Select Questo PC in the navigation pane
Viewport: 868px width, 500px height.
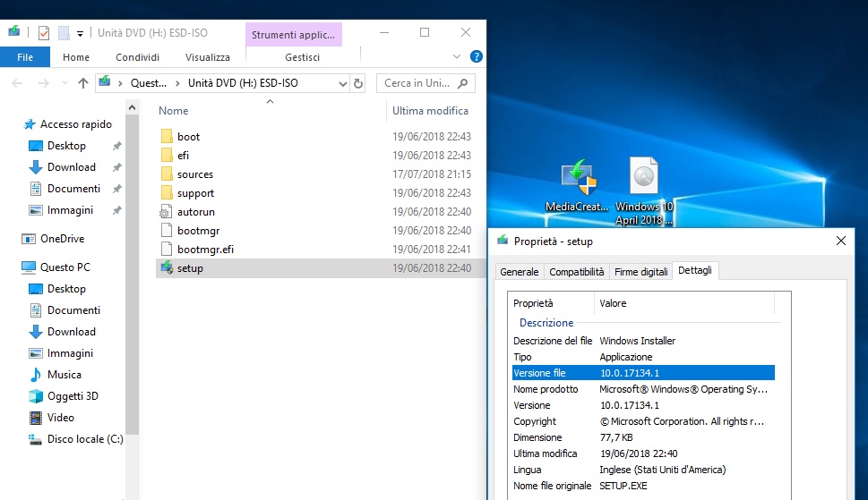click(64, 267)
